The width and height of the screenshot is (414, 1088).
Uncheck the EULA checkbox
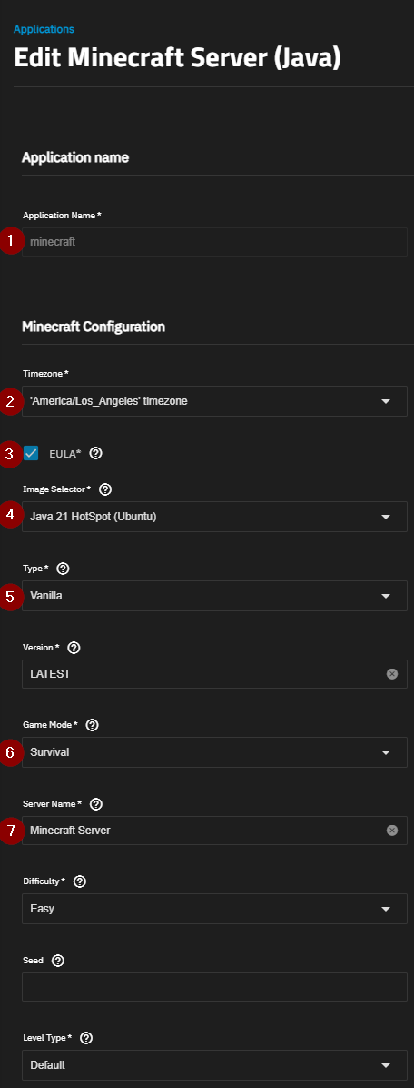pos(31,453)
